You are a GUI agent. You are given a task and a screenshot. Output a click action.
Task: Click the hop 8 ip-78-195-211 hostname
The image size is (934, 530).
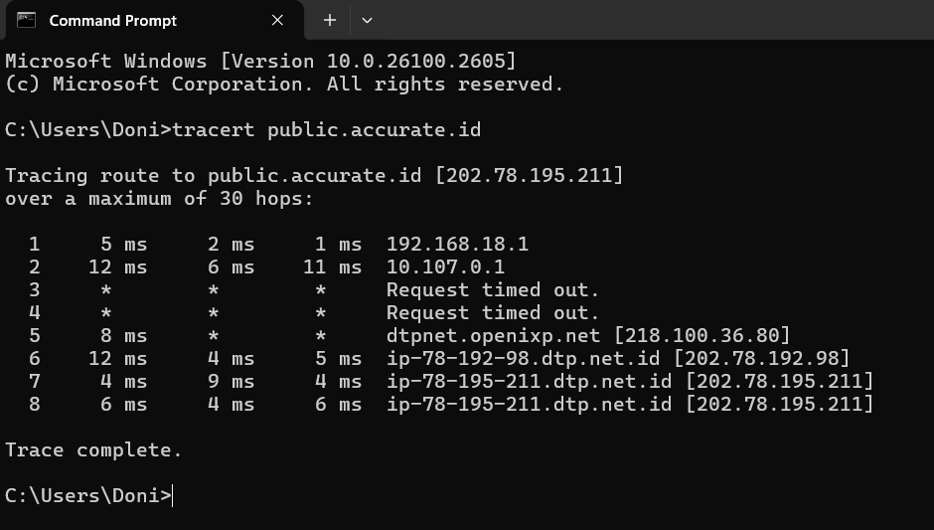[529, 404]
